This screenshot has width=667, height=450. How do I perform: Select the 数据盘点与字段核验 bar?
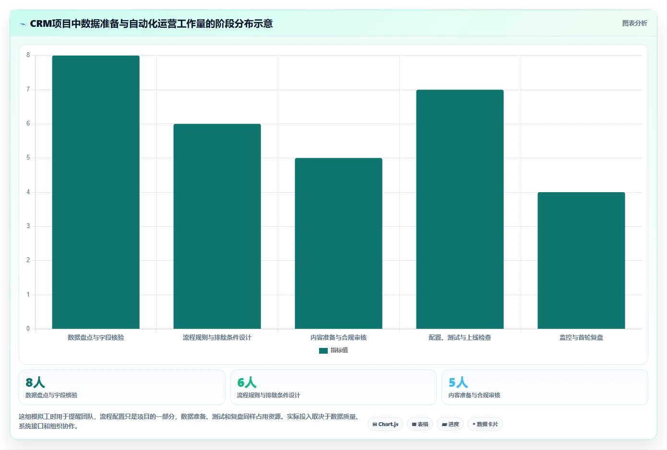click(x=96, y=192)
